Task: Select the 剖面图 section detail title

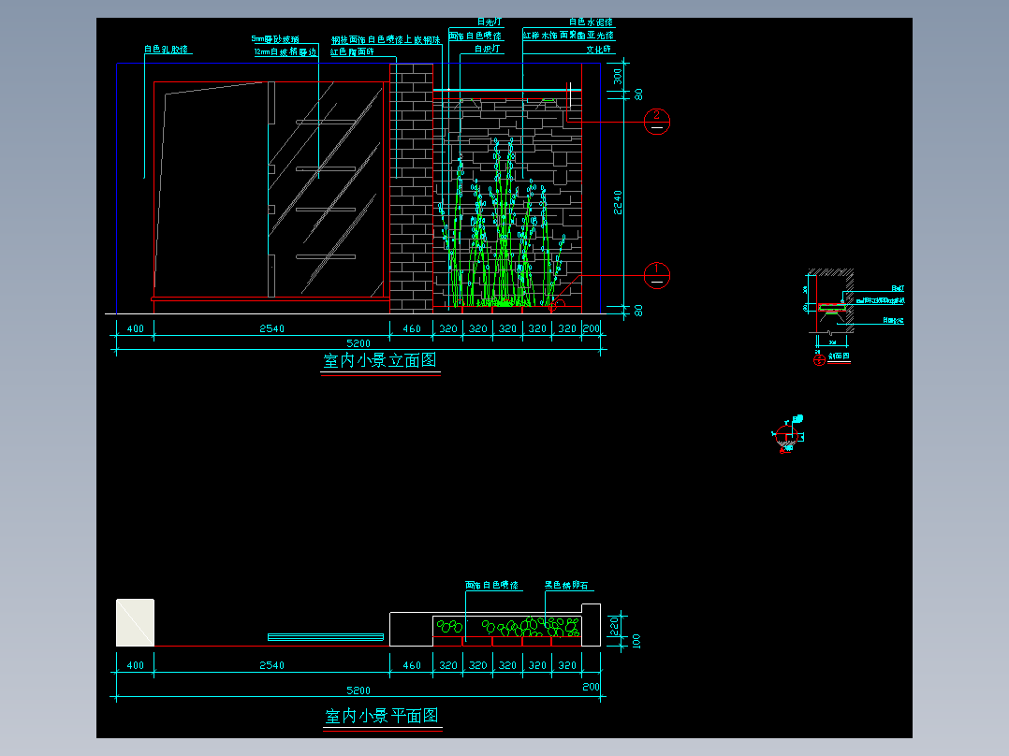Action: point(839,356)
